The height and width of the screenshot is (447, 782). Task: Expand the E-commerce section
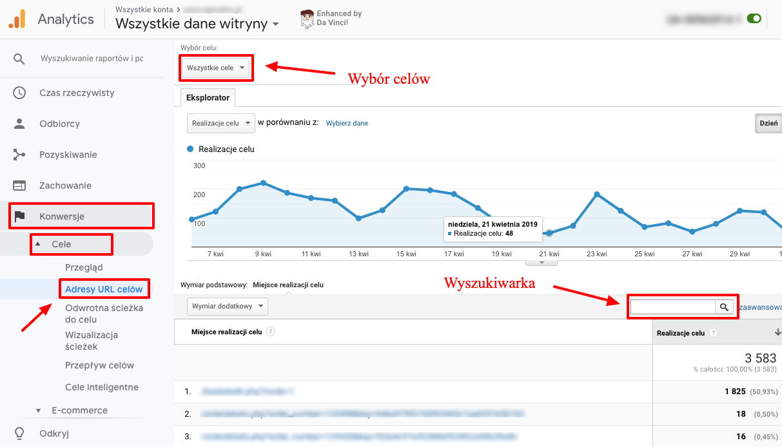(38, 410)
